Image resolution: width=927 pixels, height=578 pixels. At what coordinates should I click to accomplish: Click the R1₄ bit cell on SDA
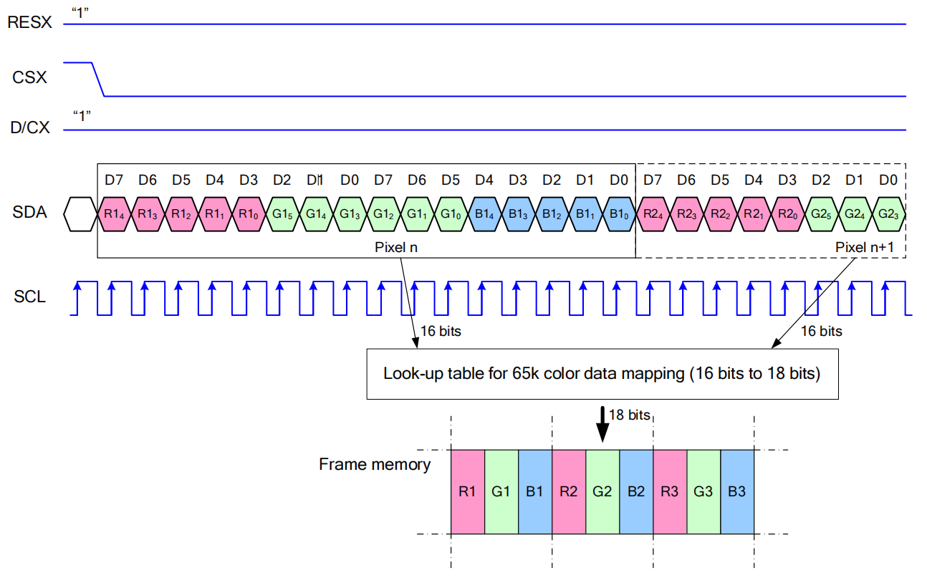coord(114,213)
